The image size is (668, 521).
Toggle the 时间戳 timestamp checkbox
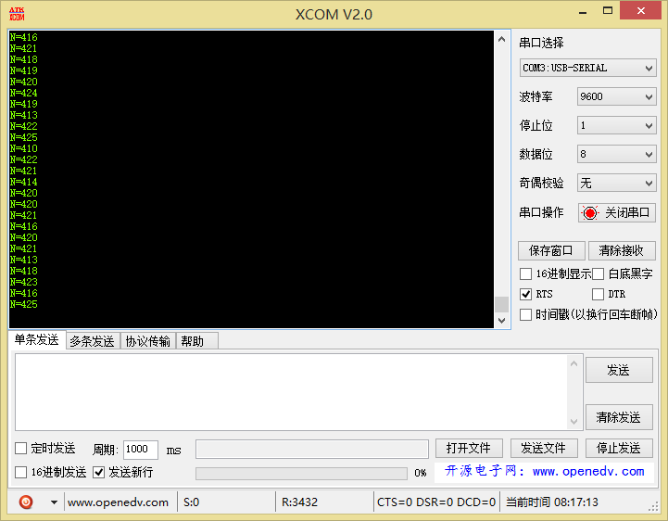525,314
